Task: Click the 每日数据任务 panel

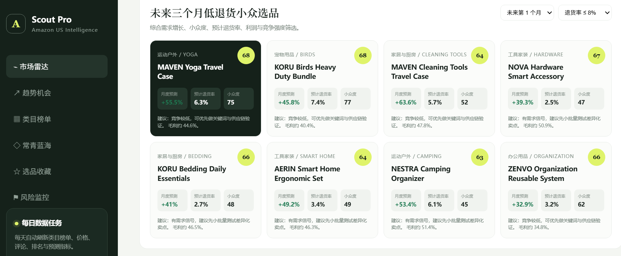Action: (x=57, y=232)
